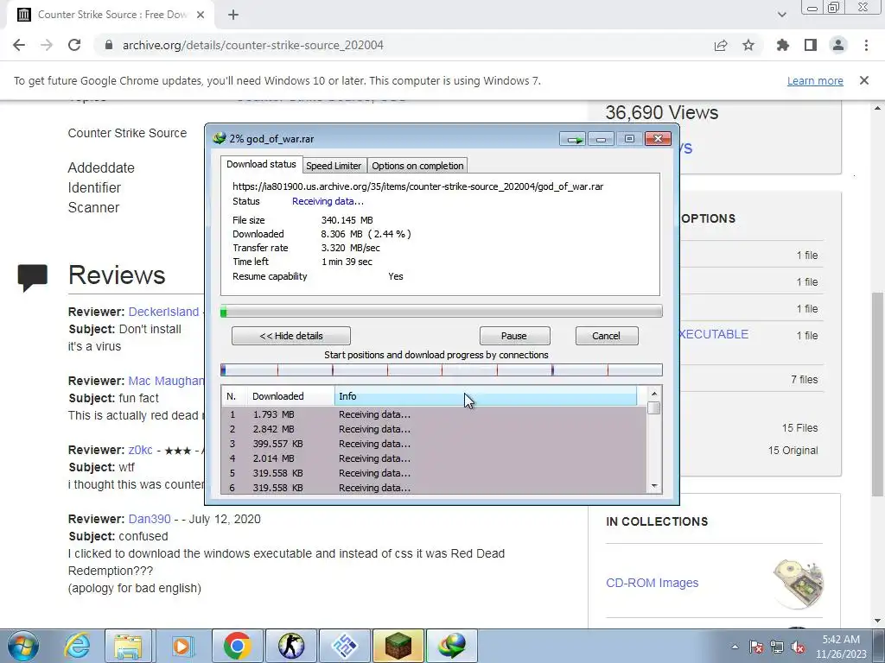Bookmark this page with the star icon
Screen dimensions: 885x663
[748, 45]
